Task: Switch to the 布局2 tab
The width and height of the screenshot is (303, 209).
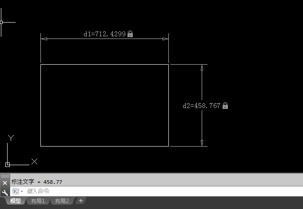Action: (x=62, y=201)
